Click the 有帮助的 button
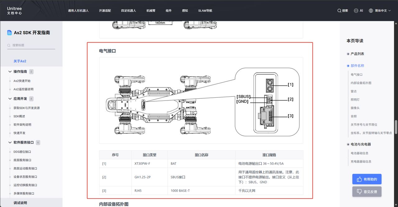The image size is (398, 207). point(367,179)
